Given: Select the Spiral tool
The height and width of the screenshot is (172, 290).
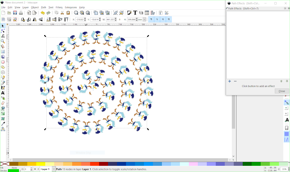Looking at the screenshot, I should [3, 72].
